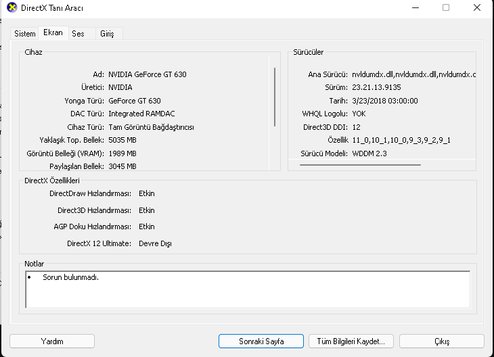Click the Sonraki Sayfa button
Image resolution: width=494 pixels, height=357 pixels.
(261, 341)
